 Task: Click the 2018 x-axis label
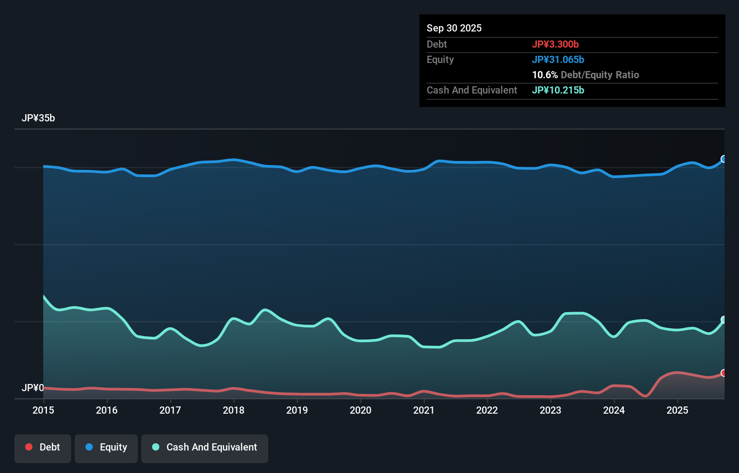(234, 410)
